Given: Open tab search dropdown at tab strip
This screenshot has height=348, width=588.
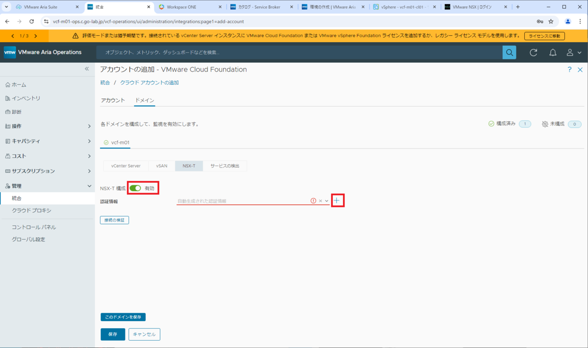Looking at the screenshot, I should pos(6,7).
